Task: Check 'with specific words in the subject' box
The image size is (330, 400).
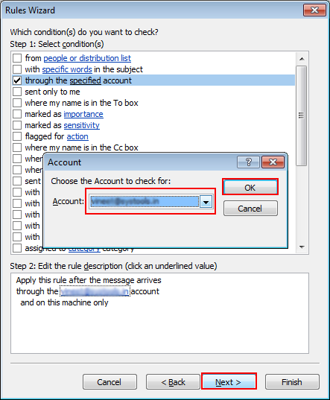Action: point(17,69)
